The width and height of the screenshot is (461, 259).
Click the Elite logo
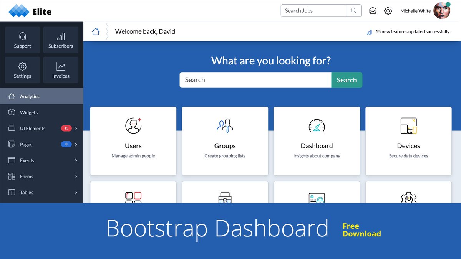click(x=30, y=11)
